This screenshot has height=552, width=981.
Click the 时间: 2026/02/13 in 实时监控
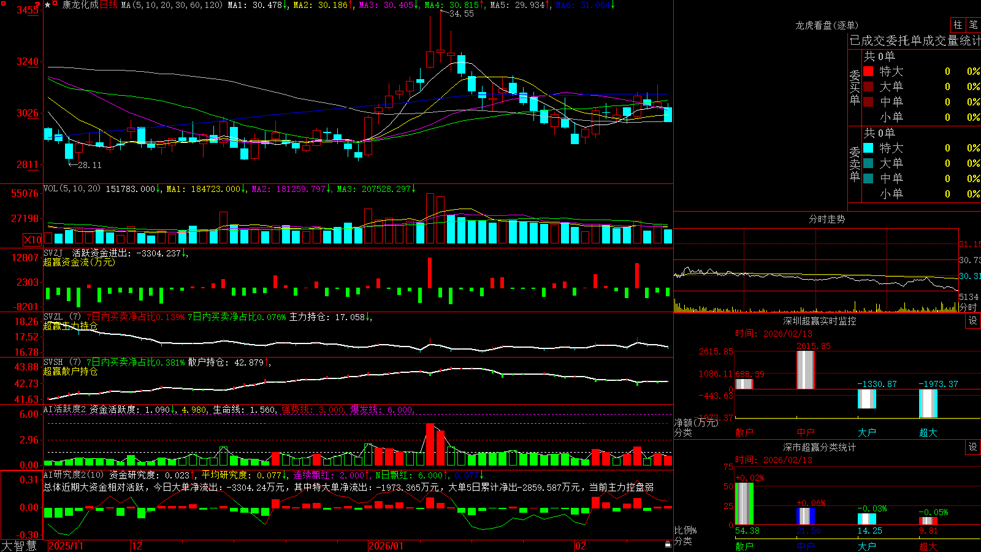pos(774,334)
